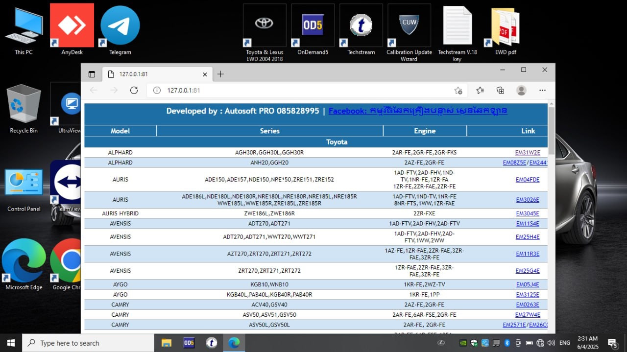
Task: Select the 2ZR-FXE engine cell
Action: pos(425,213)
